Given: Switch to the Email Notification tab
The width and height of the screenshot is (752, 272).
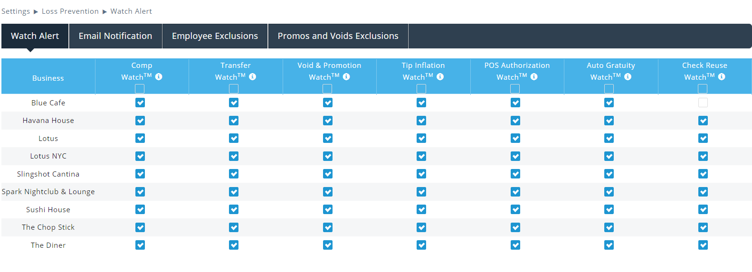Looking at the screenshot, I should click(115, 36).
